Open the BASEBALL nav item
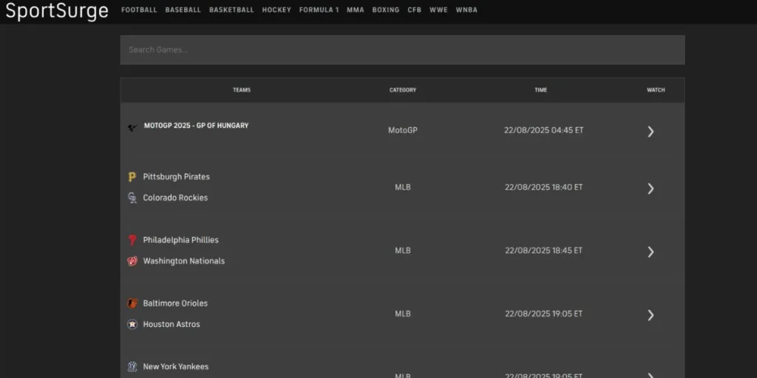 point(183,10)
